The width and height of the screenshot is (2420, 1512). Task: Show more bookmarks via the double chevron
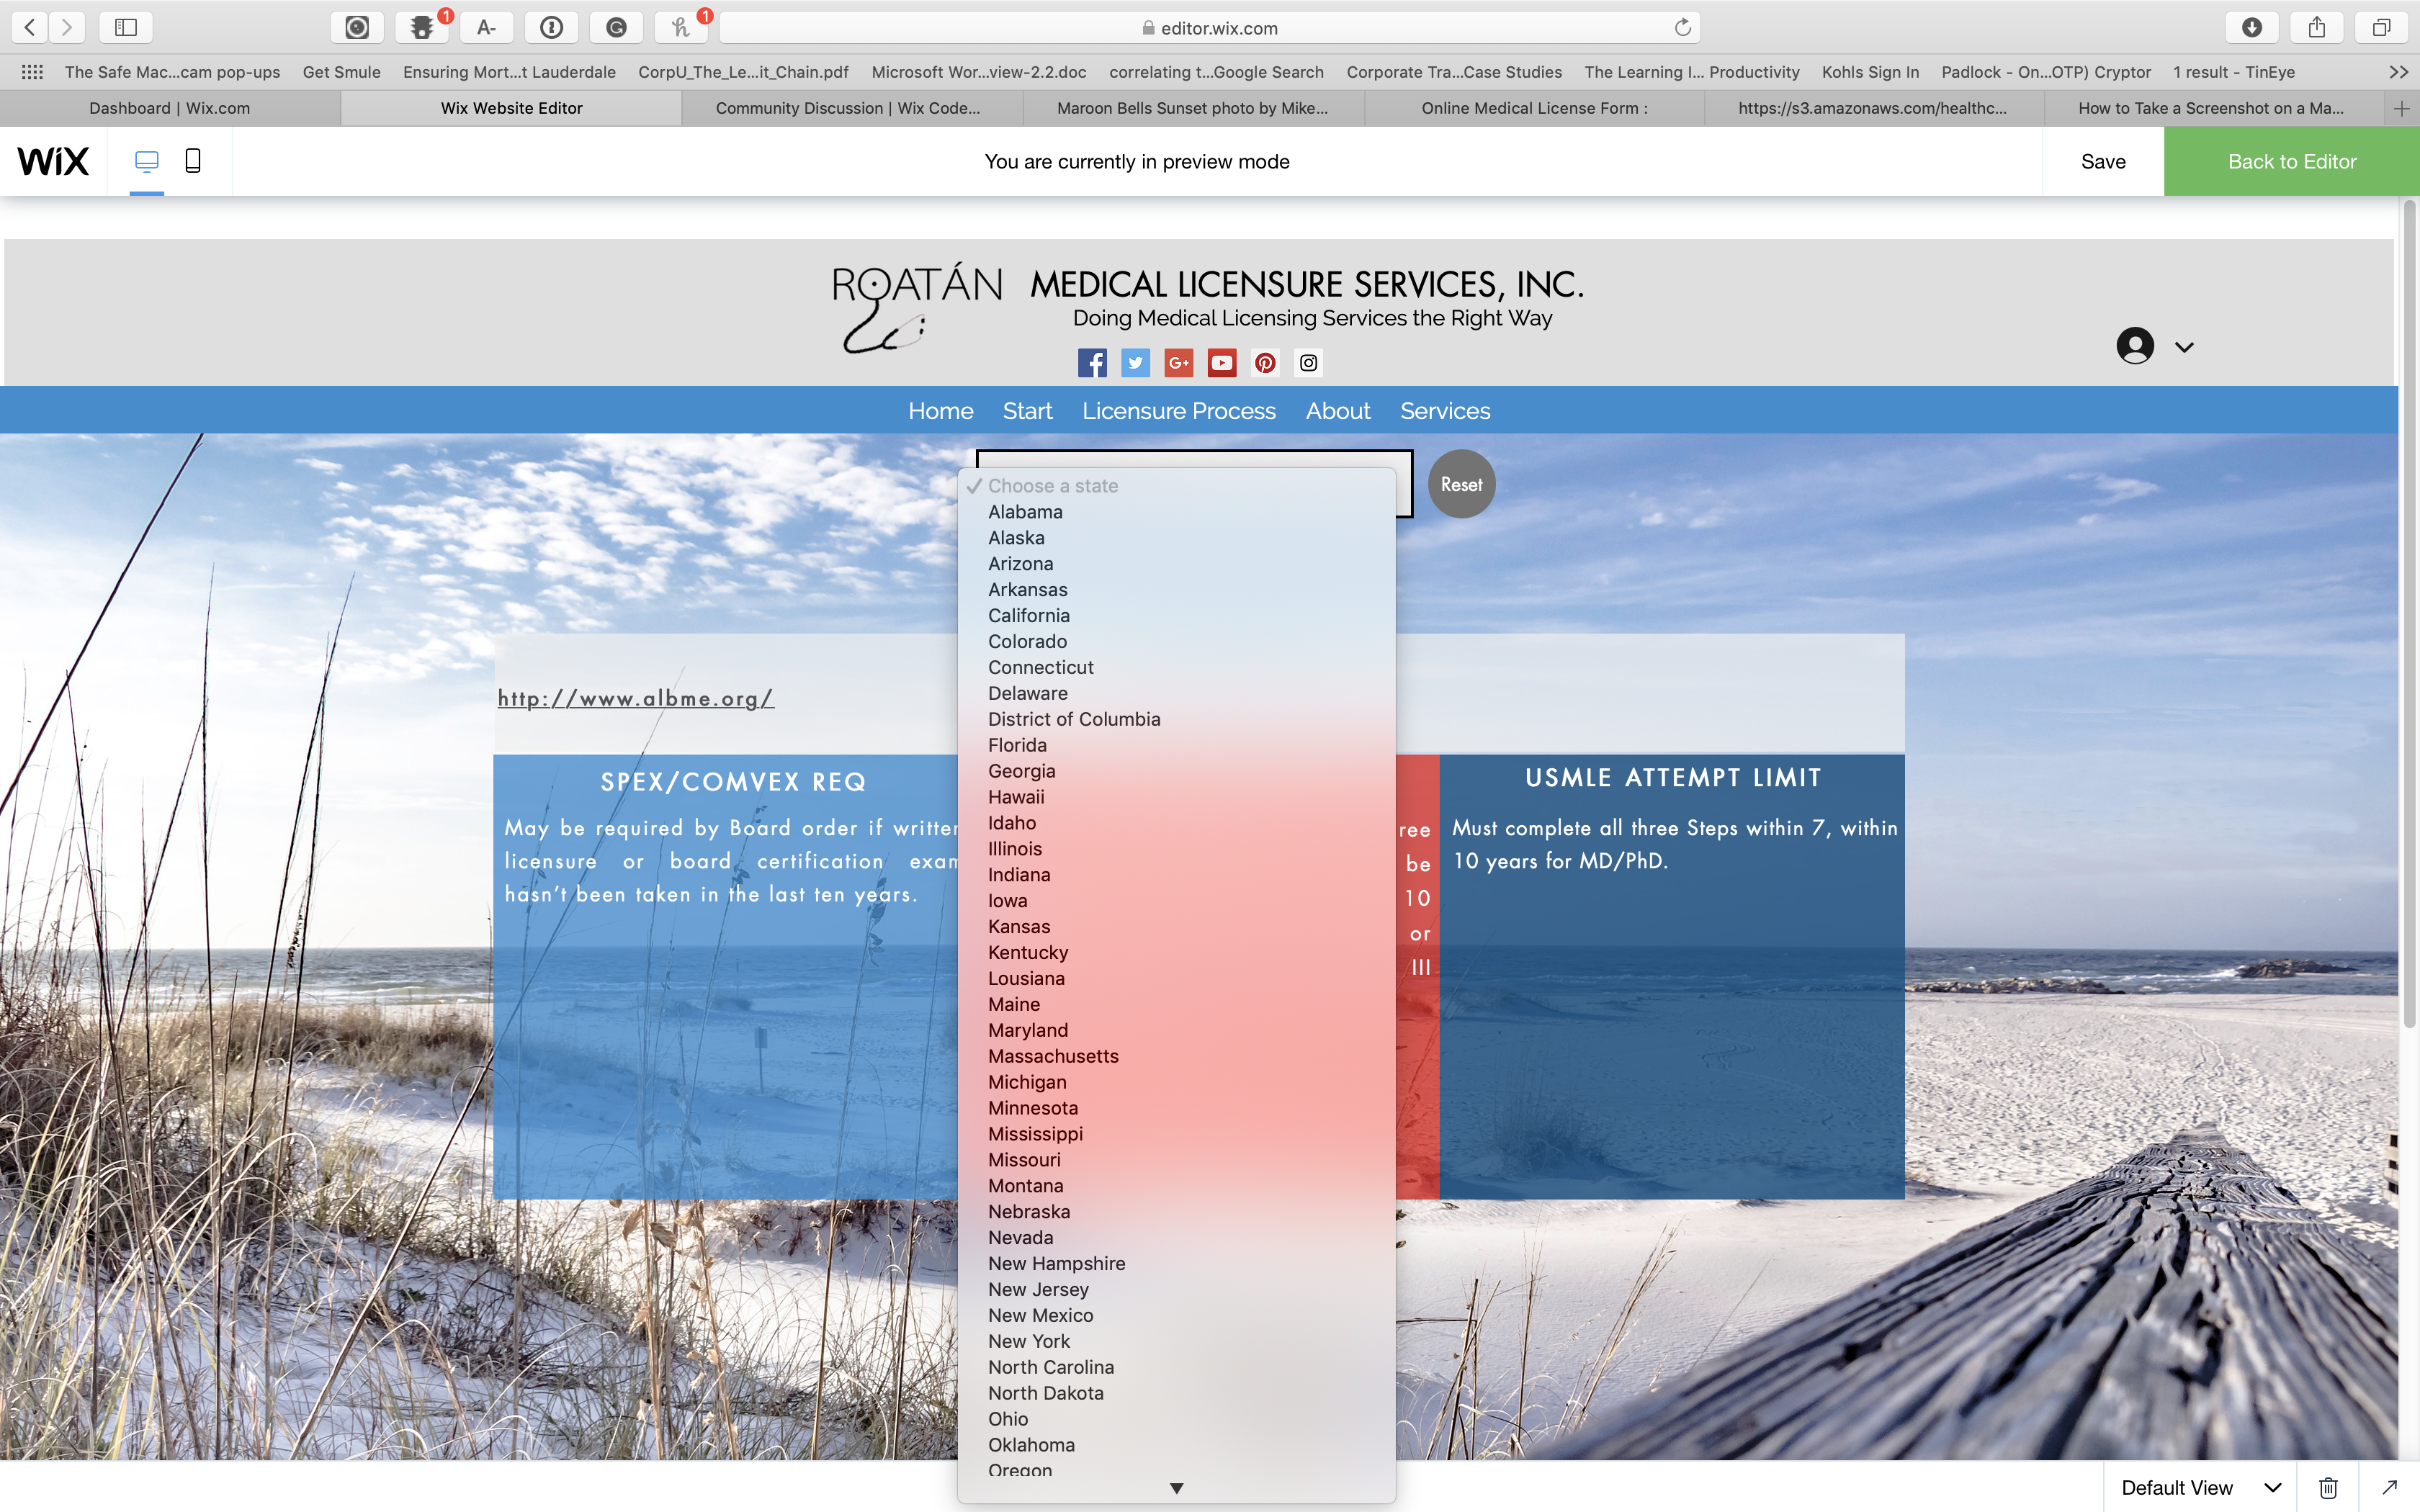pos(2398,72)
